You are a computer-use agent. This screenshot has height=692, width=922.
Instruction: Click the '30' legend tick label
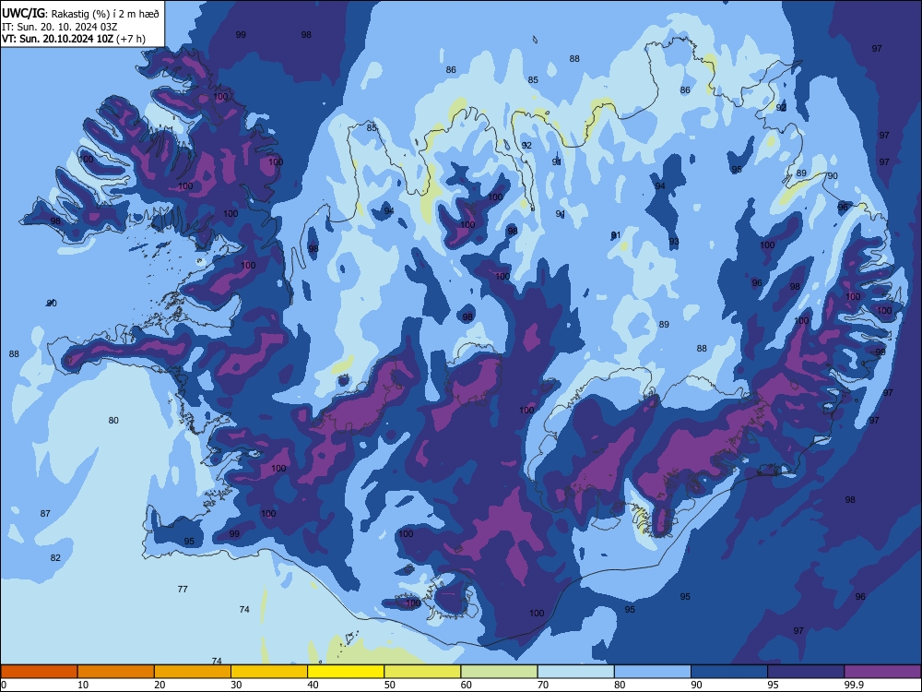[236, 685]
